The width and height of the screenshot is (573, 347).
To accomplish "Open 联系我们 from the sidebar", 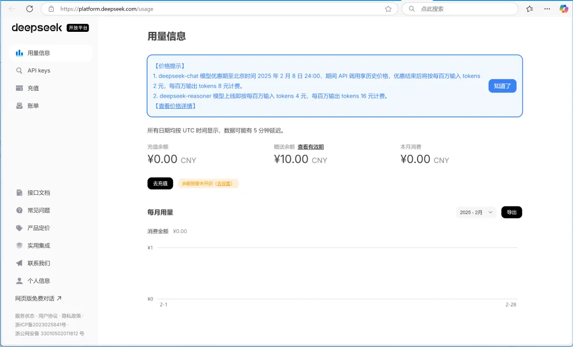I will pos(50,263).
